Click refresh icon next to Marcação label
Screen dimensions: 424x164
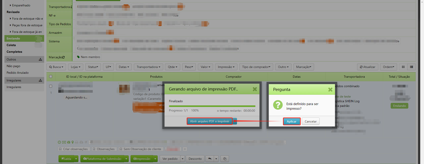pos(63,57)
